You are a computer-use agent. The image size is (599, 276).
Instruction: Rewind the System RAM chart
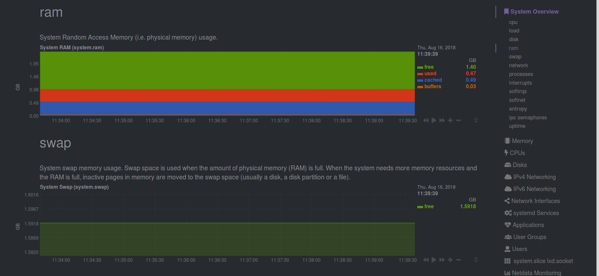426,120
